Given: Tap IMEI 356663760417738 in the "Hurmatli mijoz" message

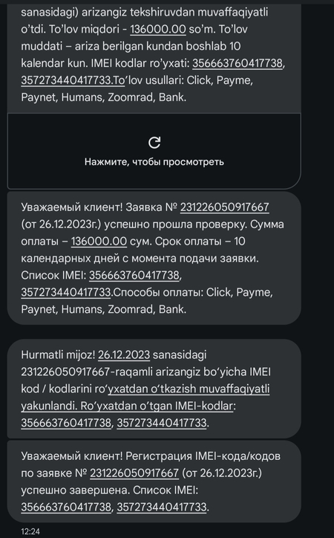Looking at the screenshot, I should 66,423.
